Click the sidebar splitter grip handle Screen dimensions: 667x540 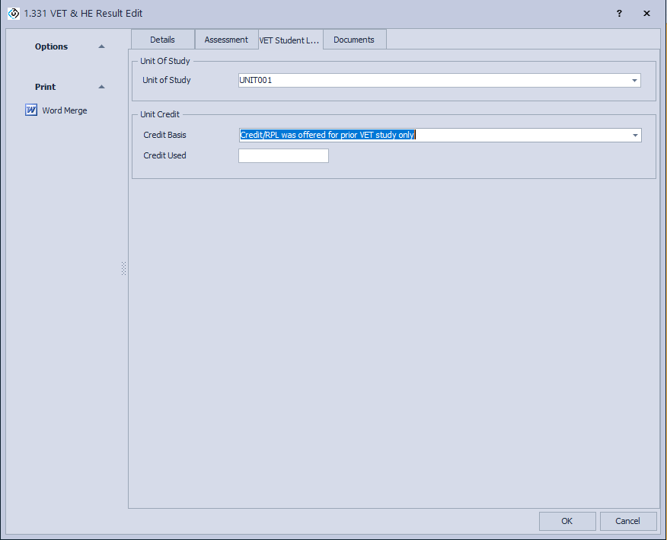[123, 268]
